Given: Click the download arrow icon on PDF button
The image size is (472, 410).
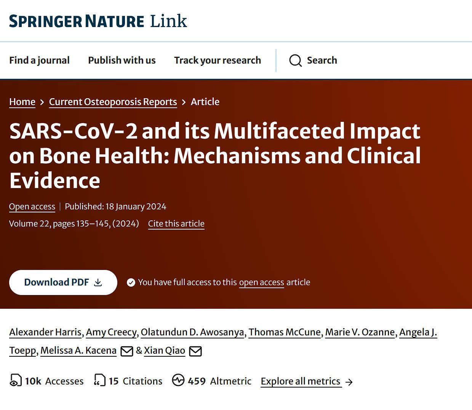Looking at the screenshot, I should 98,282.
